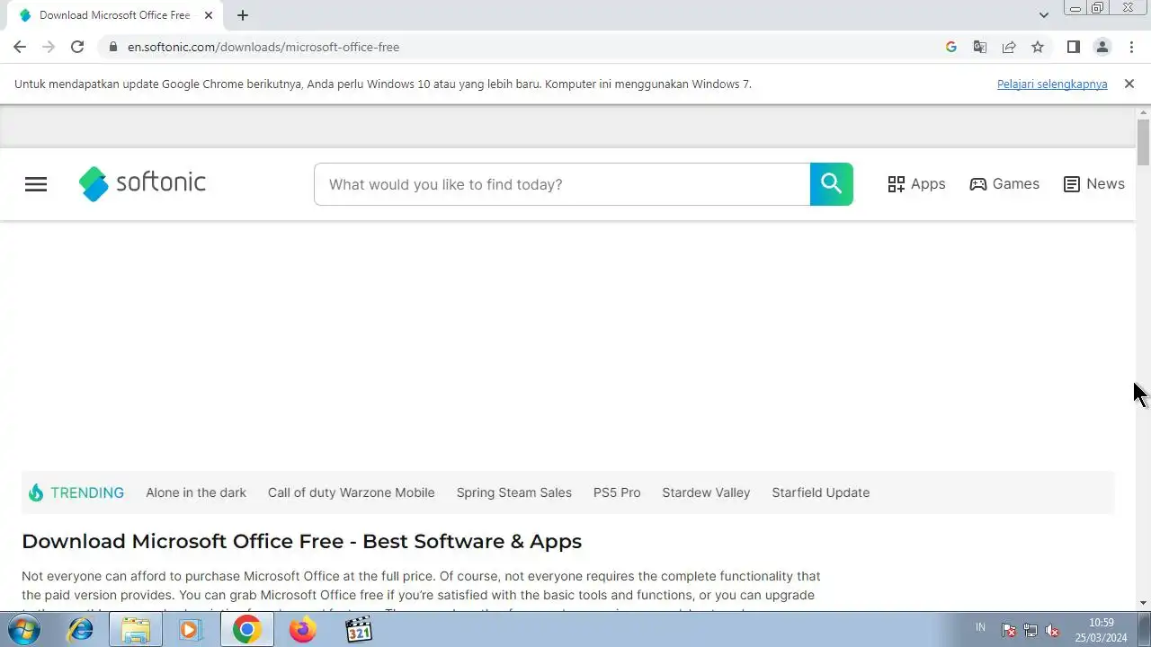Click the IN language indicator
The height and width of the screenshot is (647, 1151).
(x=980, y=627)
